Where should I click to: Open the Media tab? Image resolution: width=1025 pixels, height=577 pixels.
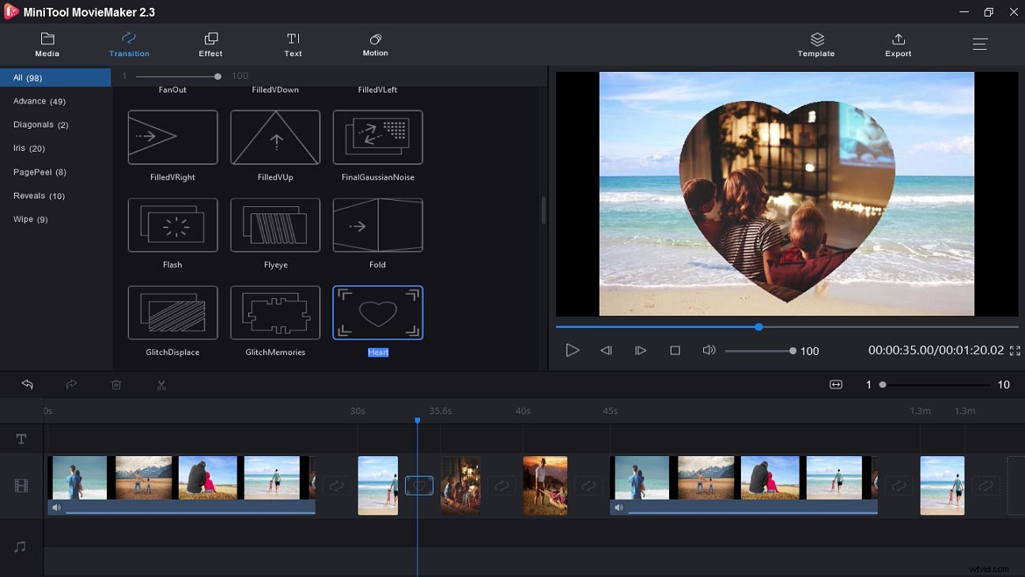point(47,44)
